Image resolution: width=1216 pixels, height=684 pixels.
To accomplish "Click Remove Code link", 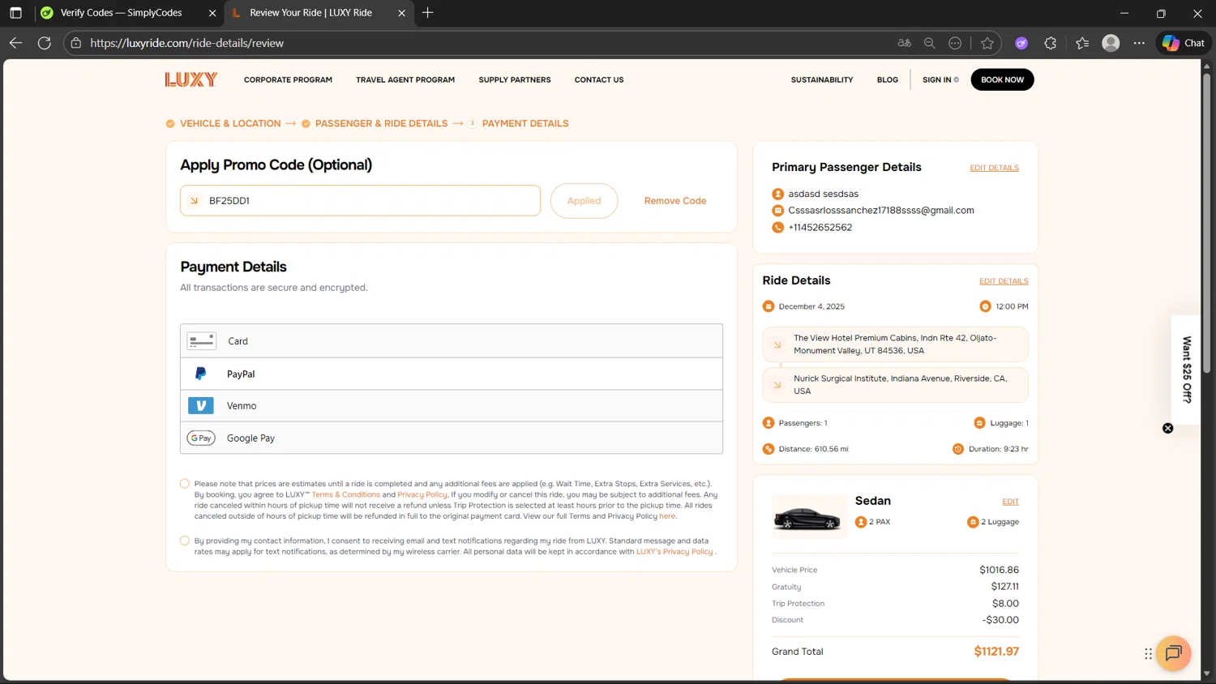I will pyautogui.click(x=675, y=201).
